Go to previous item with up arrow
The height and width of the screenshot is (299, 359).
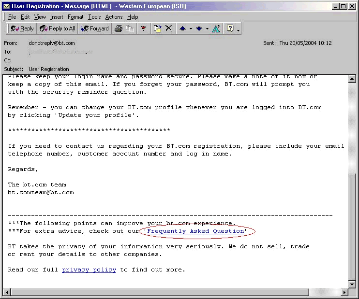[x=182, y=28]
